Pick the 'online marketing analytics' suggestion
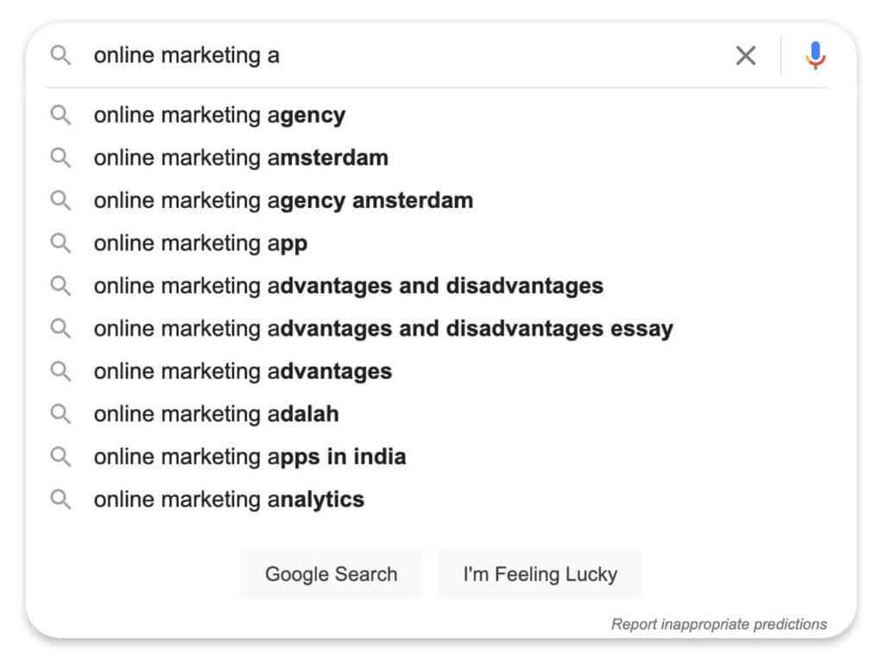Image resolution: width=884 pixels, height=655 pixels. point(229,500)
